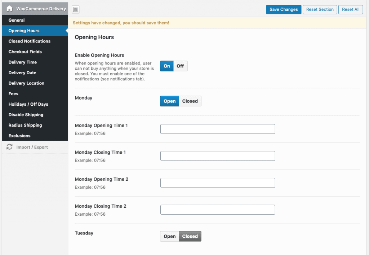Image resolution: width=369 pixels, height=255 pixels.
Task: Mark Monday as Closed
Action: pos(190,101)
